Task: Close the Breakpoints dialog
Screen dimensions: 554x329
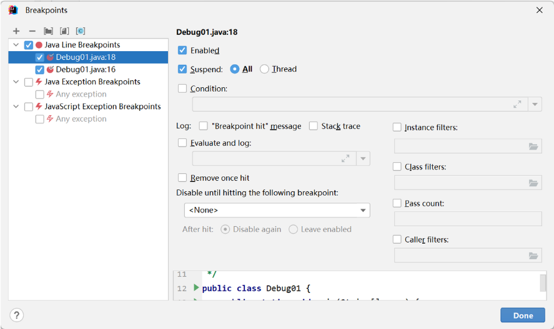Action: coord(539,10)
